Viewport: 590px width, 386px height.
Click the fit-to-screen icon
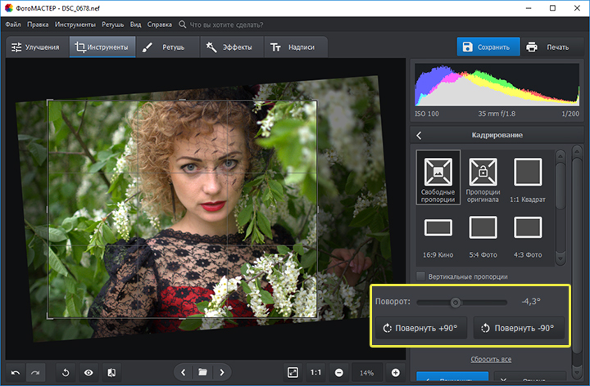(293, 372)
